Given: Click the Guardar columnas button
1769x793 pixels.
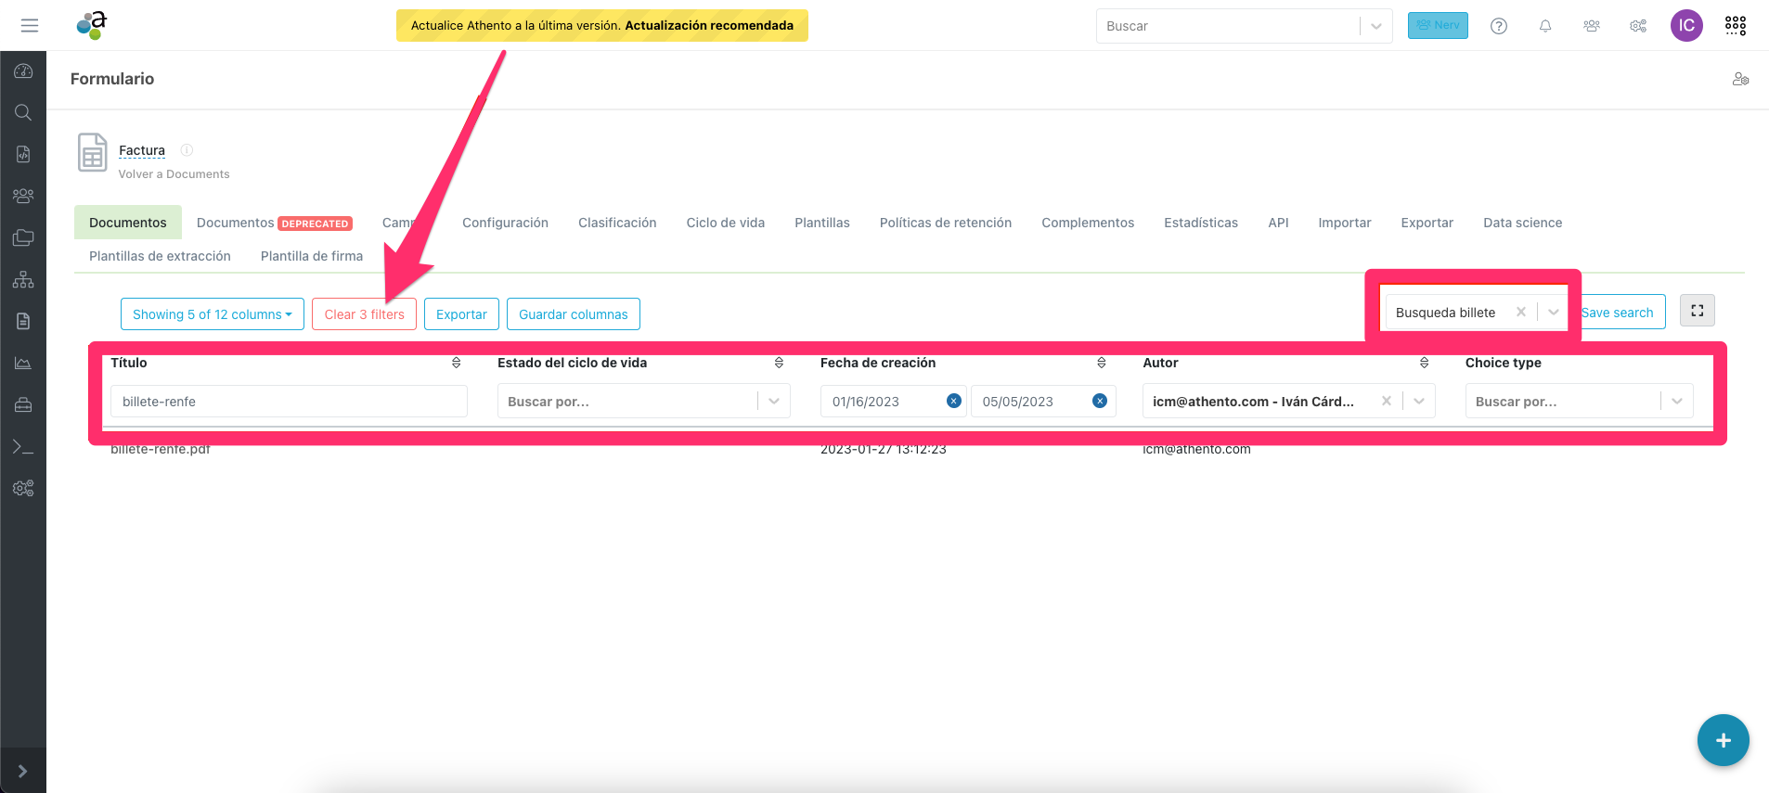Looking at the screenshot, I should 573,314.
